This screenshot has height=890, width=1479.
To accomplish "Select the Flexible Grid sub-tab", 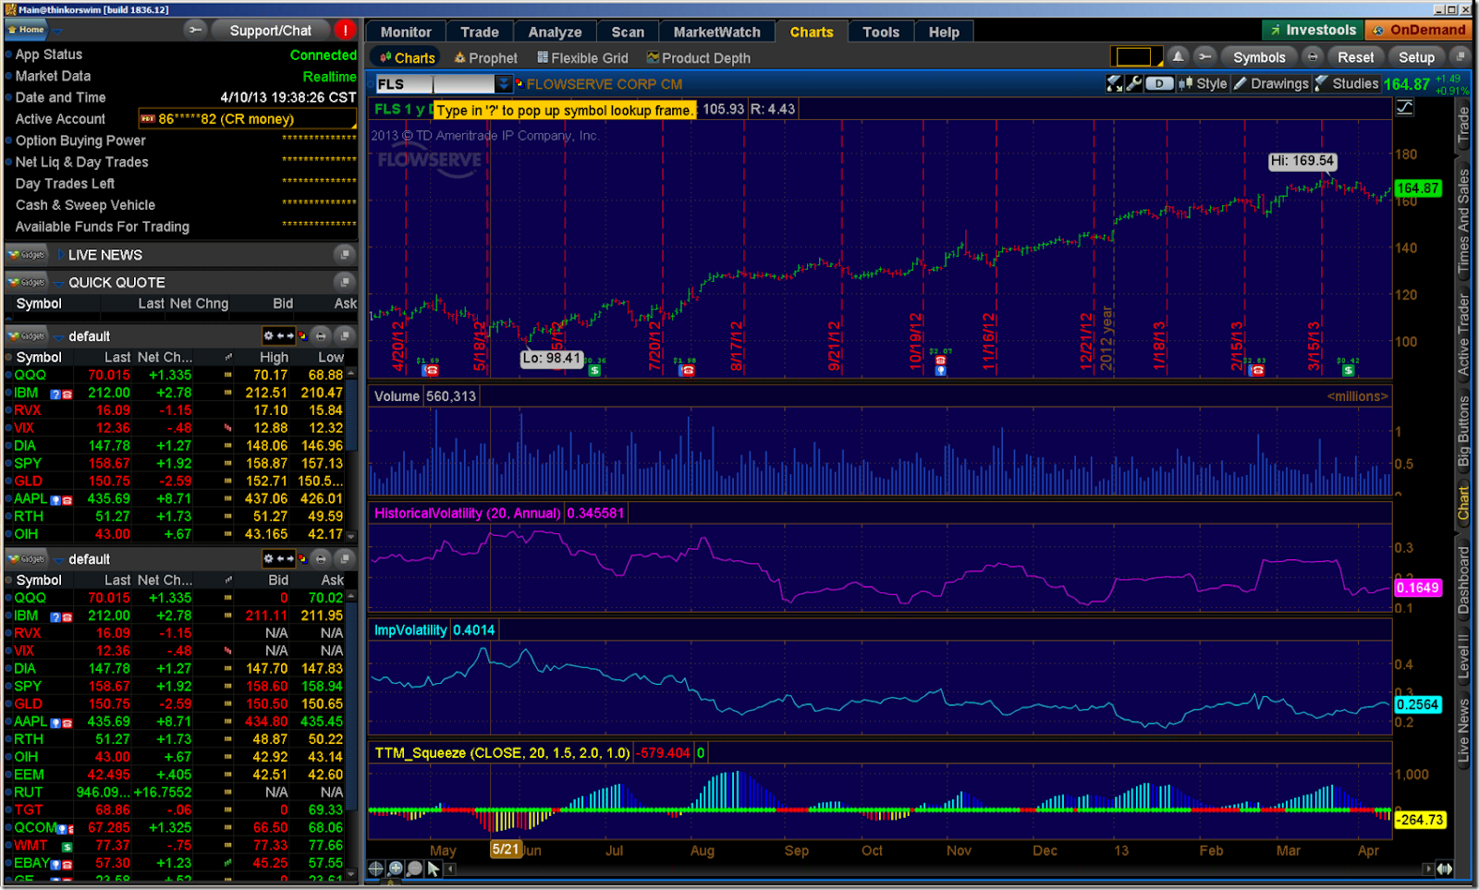I will click(x=582, y=57).
